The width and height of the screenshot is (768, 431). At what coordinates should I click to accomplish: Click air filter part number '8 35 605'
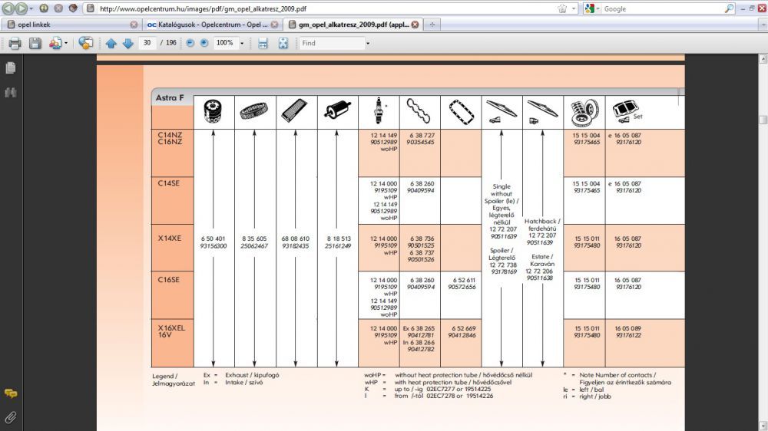(254, 239)
